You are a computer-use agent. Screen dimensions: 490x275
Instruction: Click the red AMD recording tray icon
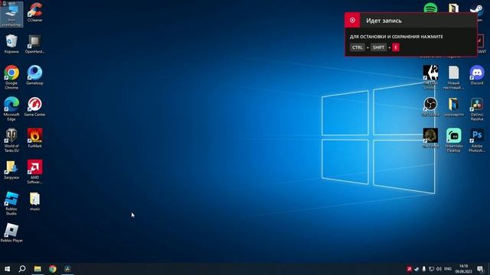pos(409,269)
